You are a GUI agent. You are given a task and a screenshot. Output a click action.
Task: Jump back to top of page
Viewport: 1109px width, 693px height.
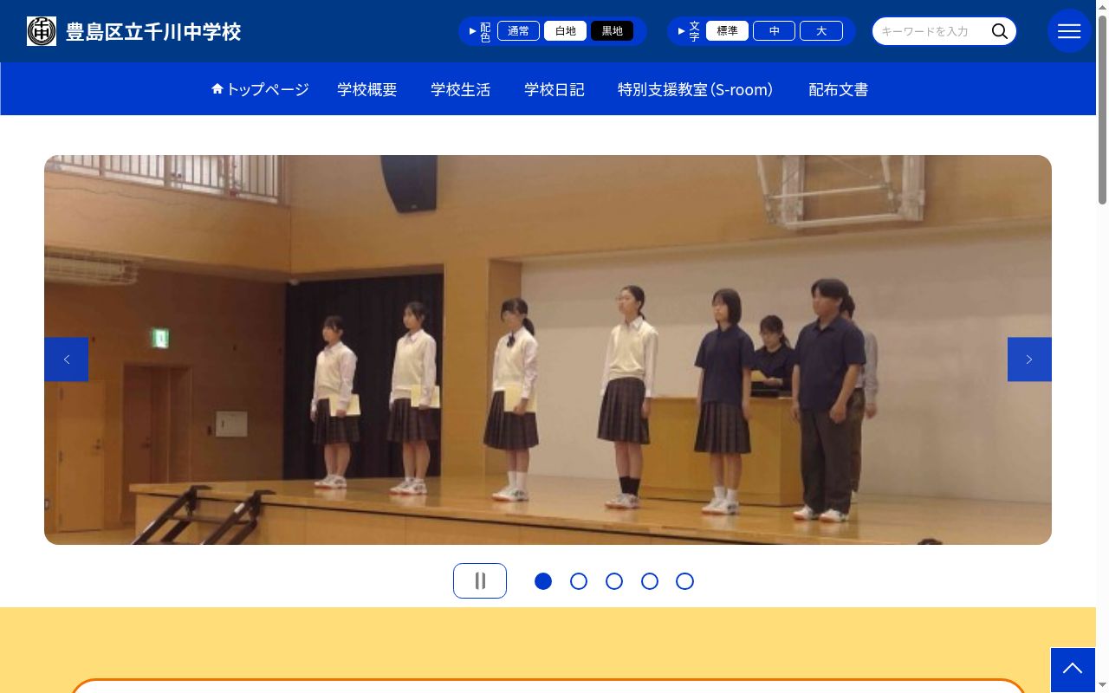click(1073, 670)
